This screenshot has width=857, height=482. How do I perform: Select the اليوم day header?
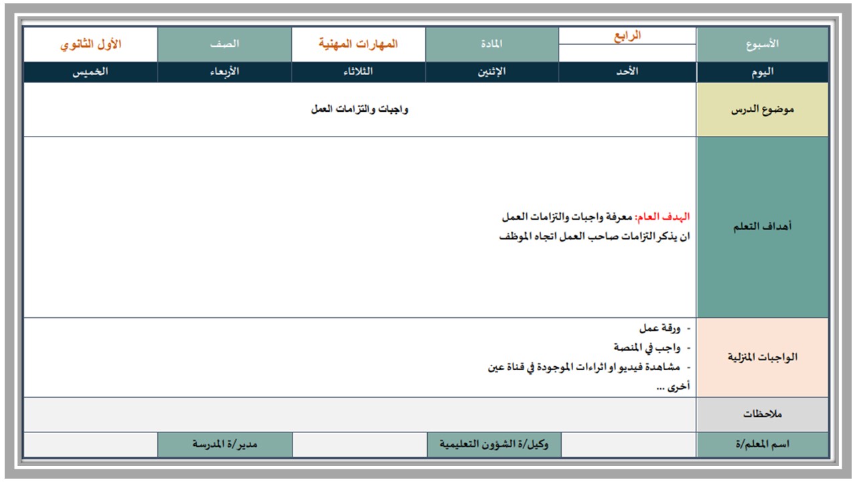coord(763,72)
